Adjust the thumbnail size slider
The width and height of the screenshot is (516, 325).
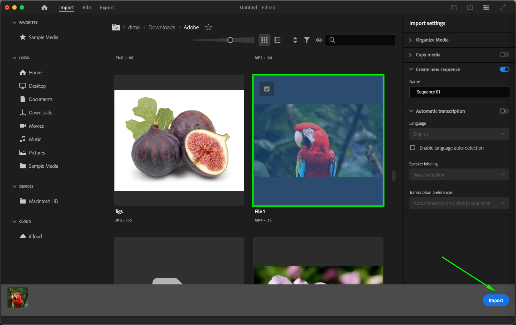[x=230, y=40]
